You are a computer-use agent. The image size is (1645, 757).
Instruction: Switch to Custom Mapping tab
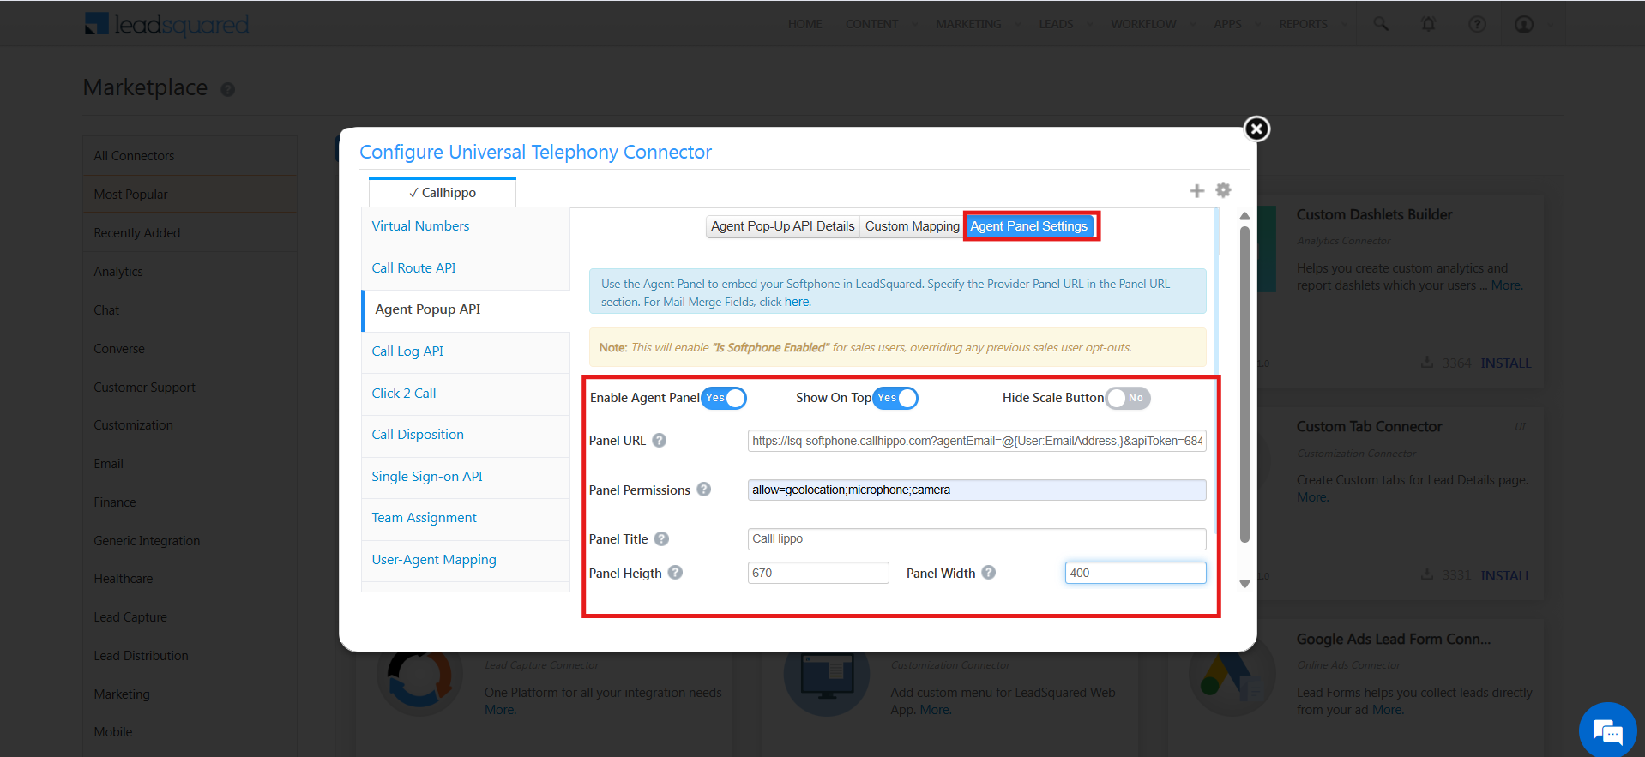pos(912,226)
